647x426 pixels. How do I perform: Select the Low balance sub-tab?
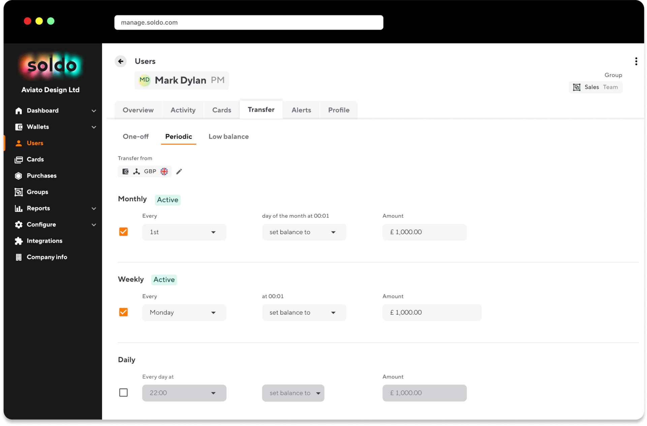pos(228,137)
